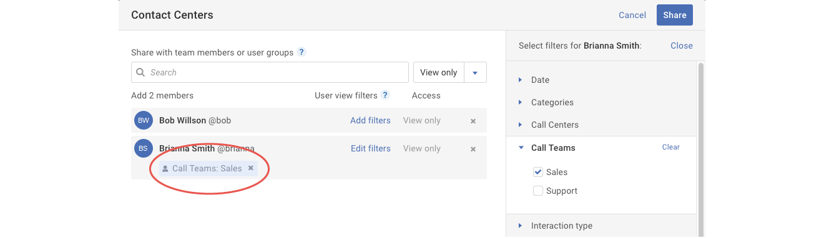824x238 pixels.
Task: Click the Call Teams: Sales chip label
Action: tap(207, 168)
